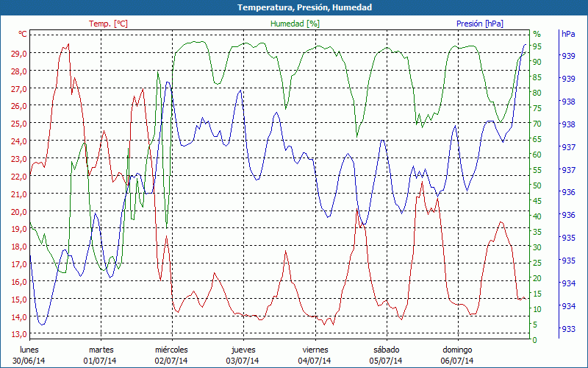This screenshot has width=588, height=368.
Task: Click the °C unit label on left axis
Action: [x=22, y=34]
